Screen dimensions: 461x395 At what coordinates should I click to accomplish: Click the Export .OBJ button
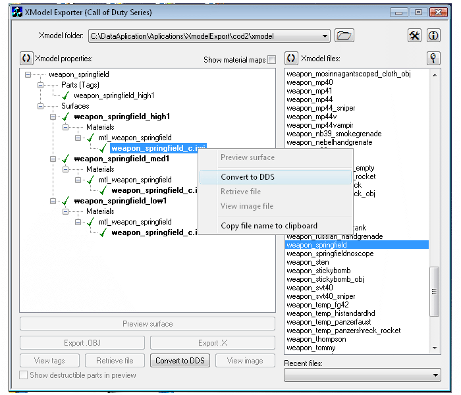(82, 343)
